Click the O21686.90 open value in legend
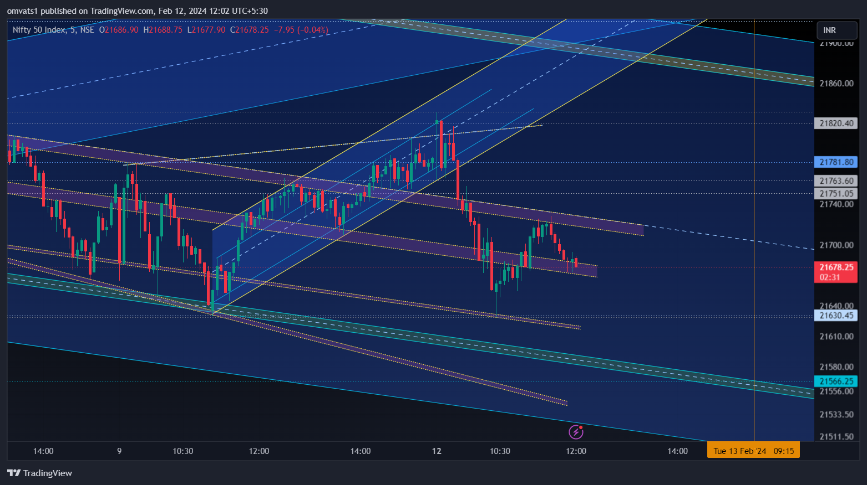This screenshot has height=485, width=867. tap(119, 30)
